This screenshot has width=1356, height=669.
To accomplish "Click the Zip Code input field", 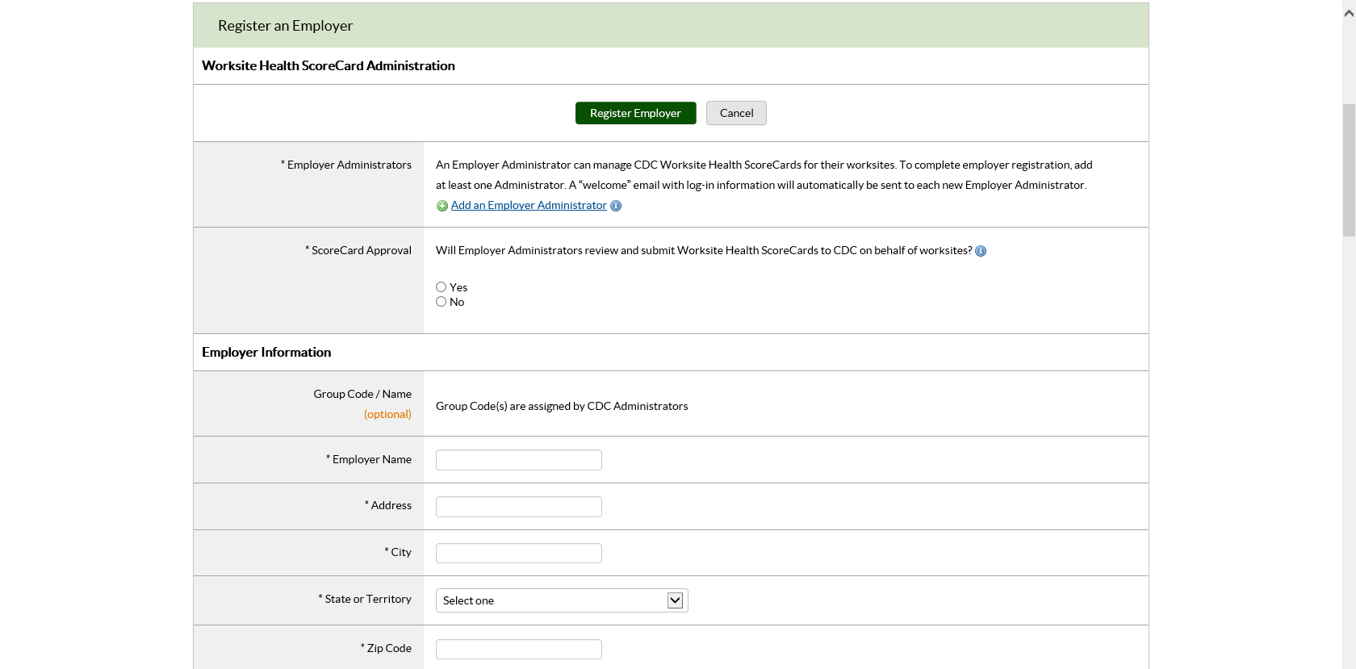I will (519, 650).
